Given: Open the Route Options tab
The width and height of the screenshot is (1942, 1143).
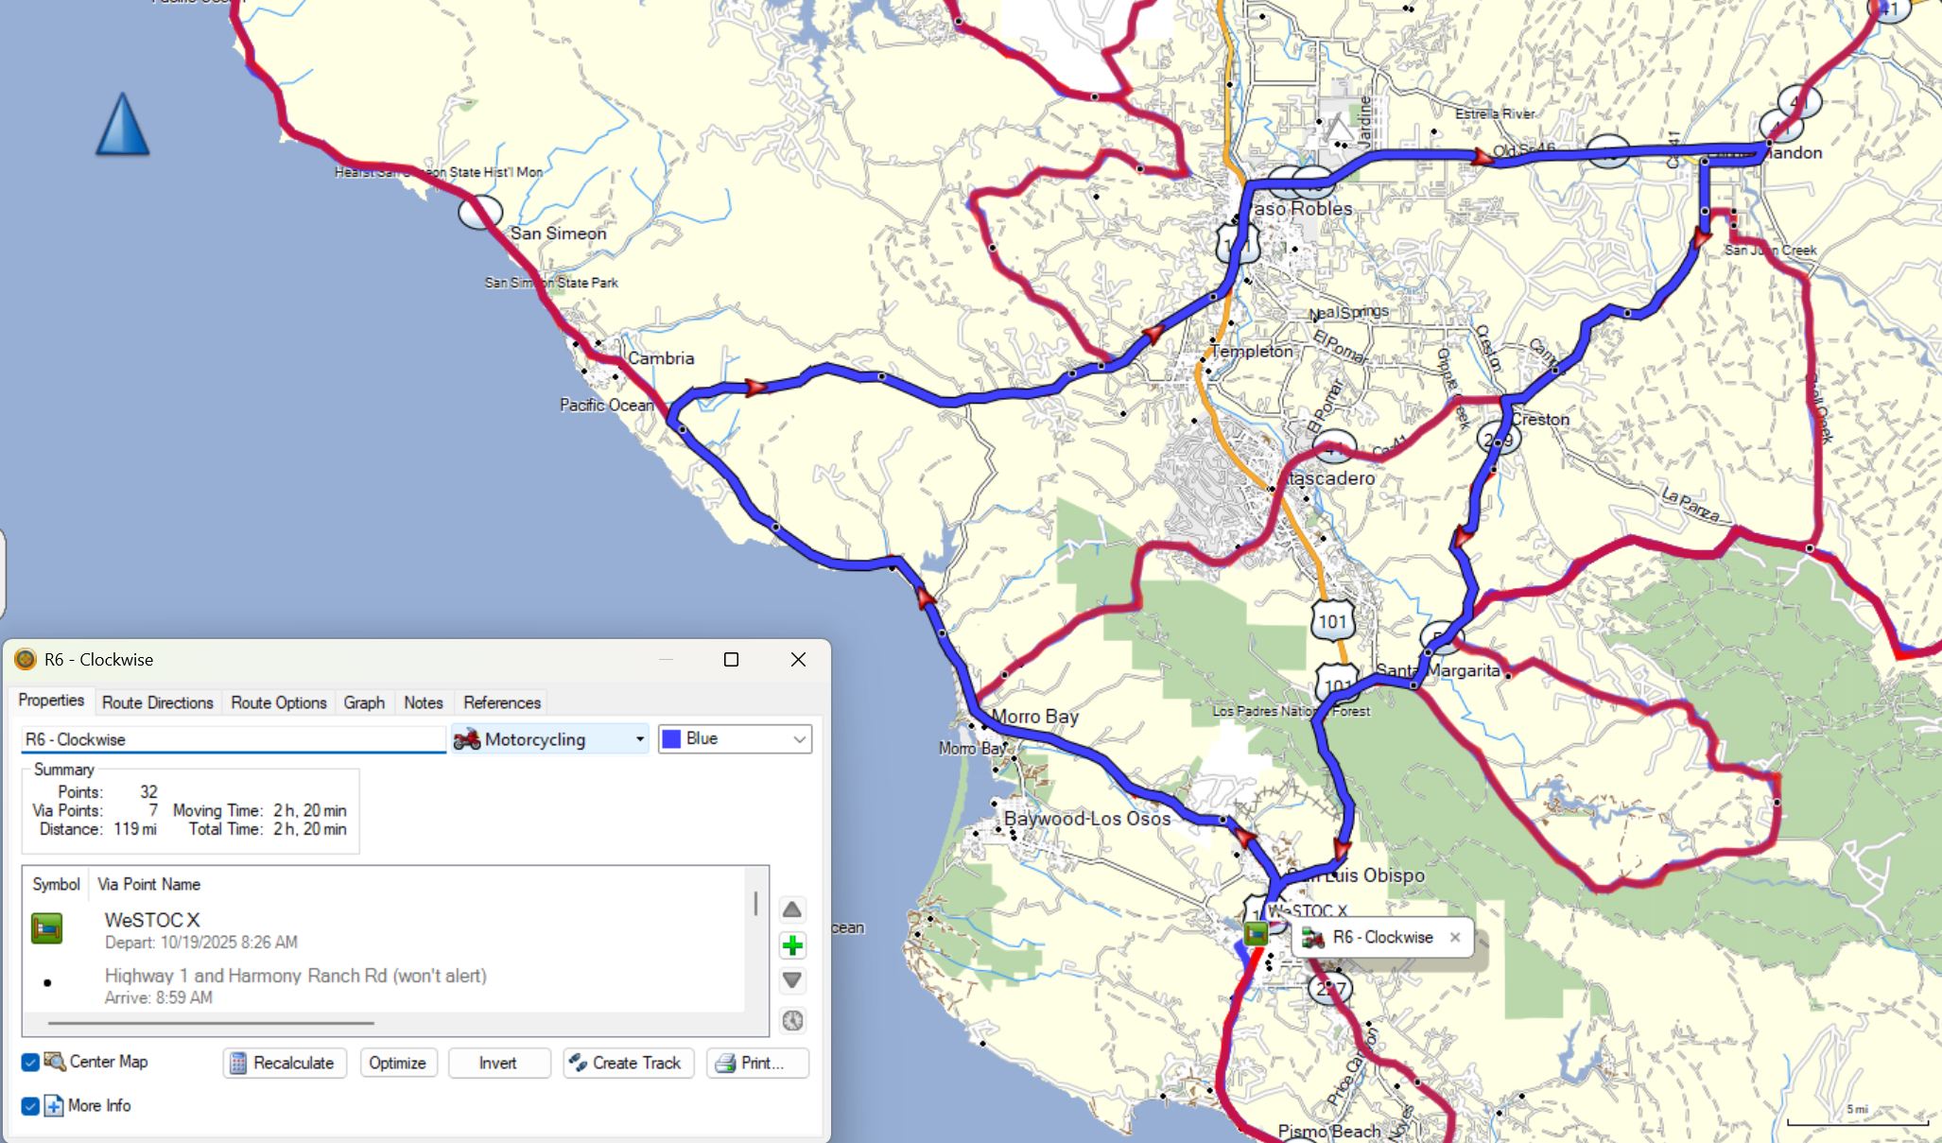Looking at the screenshot, I should tap(278, 702).
